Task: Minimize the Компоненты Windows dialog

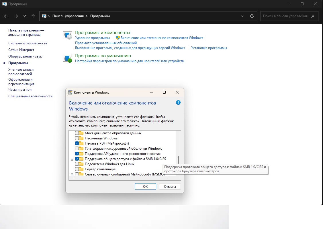Action: point(151,92)
